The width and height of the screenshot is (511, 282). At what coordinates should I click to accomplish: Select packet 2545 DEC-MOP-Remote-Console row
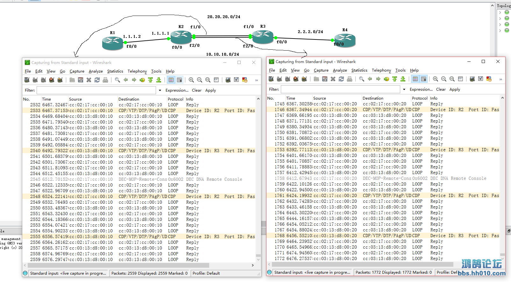139,180
